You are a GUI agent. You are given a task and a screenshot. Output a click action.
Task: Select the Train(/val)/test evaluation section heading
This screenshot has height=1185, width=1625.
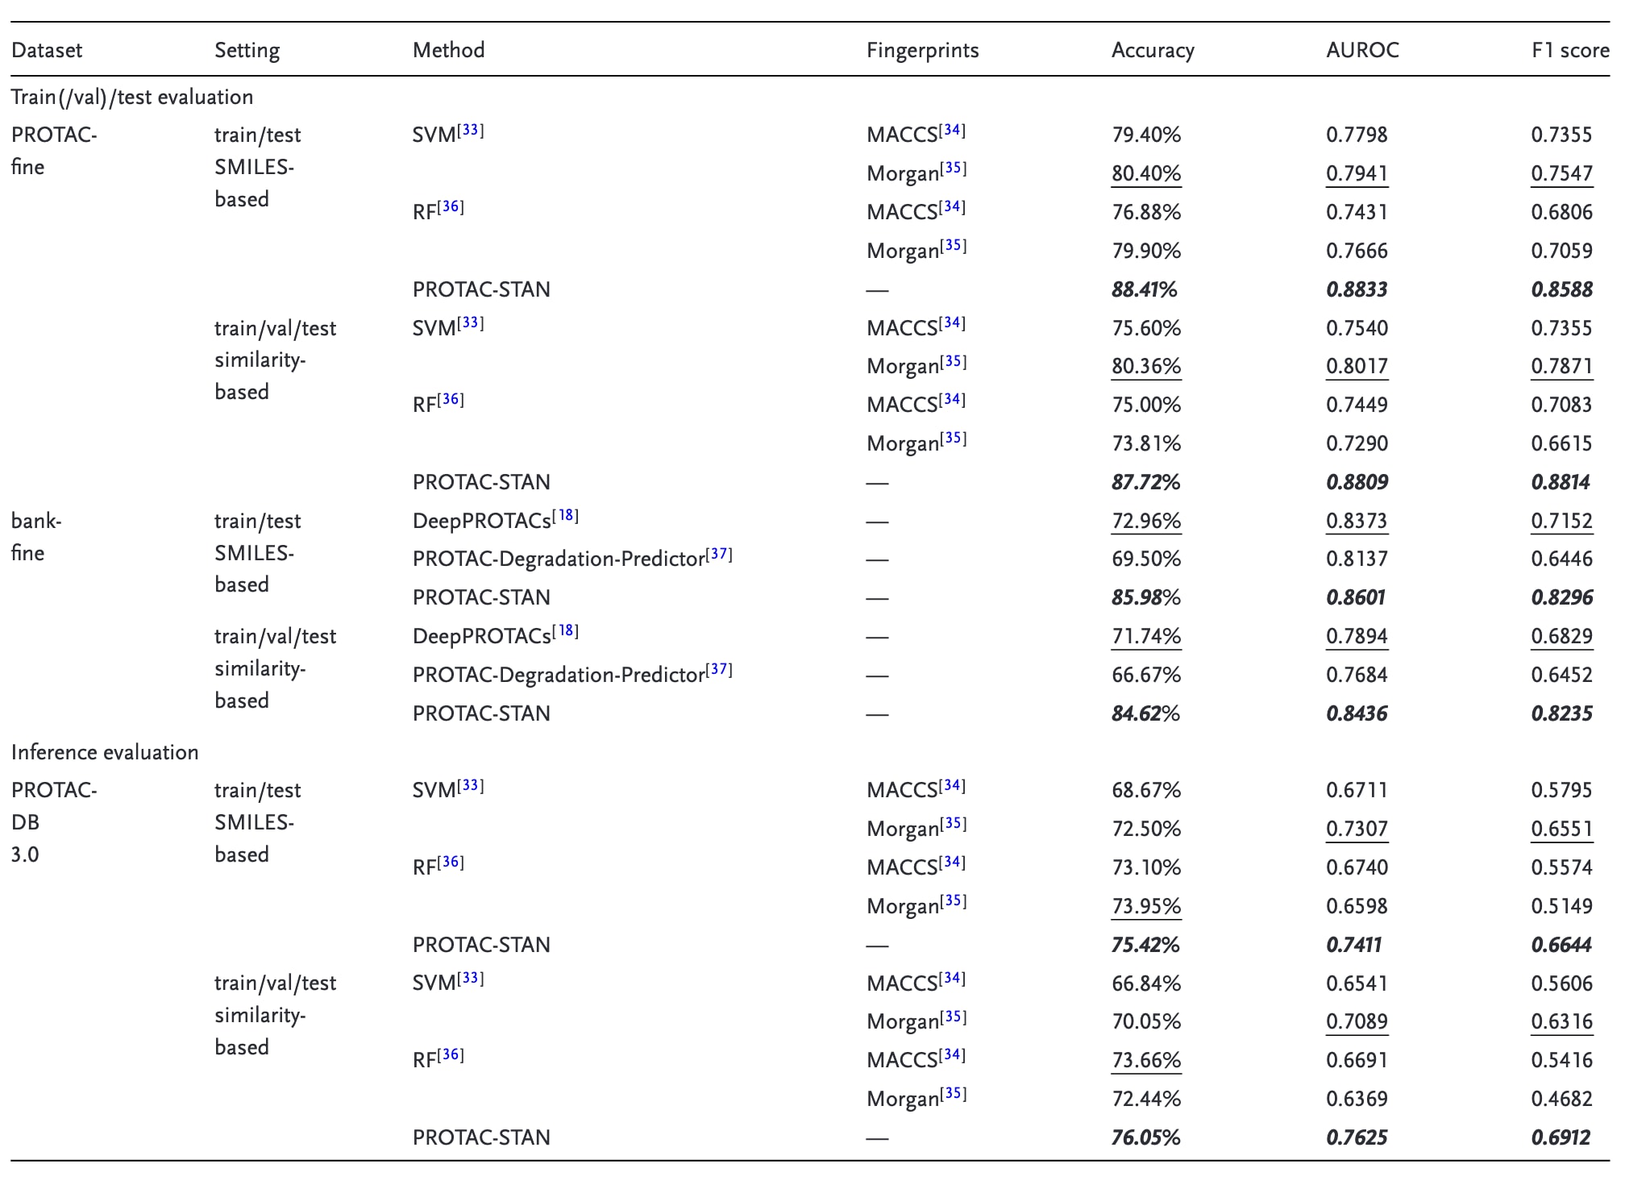[x=132, y=97]
